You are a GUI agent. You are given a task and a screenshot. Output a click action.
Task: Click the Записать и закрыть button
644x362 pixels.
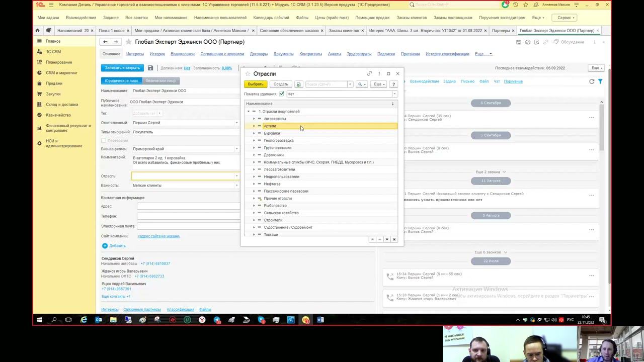(x=122, y=68)
